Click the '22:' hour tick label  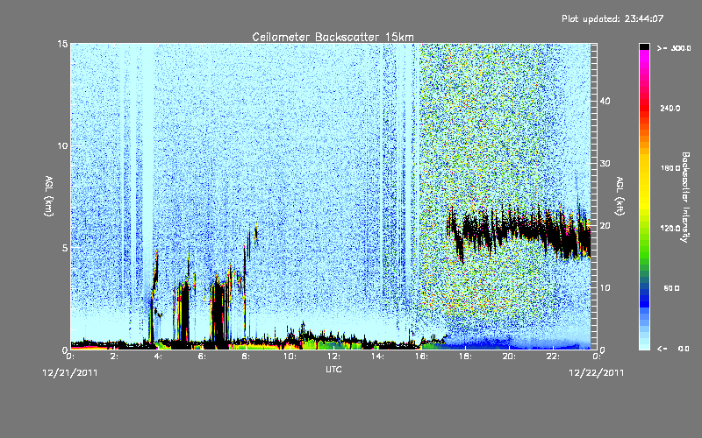pos(553,357)
